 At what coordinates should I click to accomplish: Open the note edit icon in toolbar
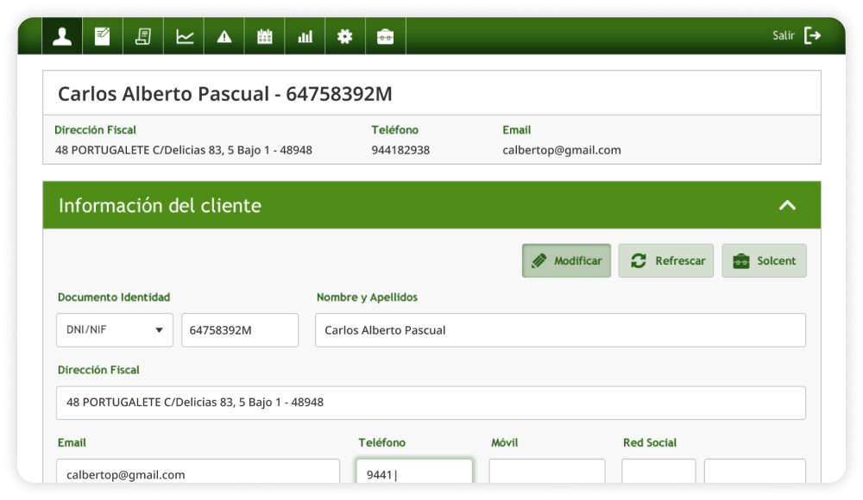click(103, 36)
